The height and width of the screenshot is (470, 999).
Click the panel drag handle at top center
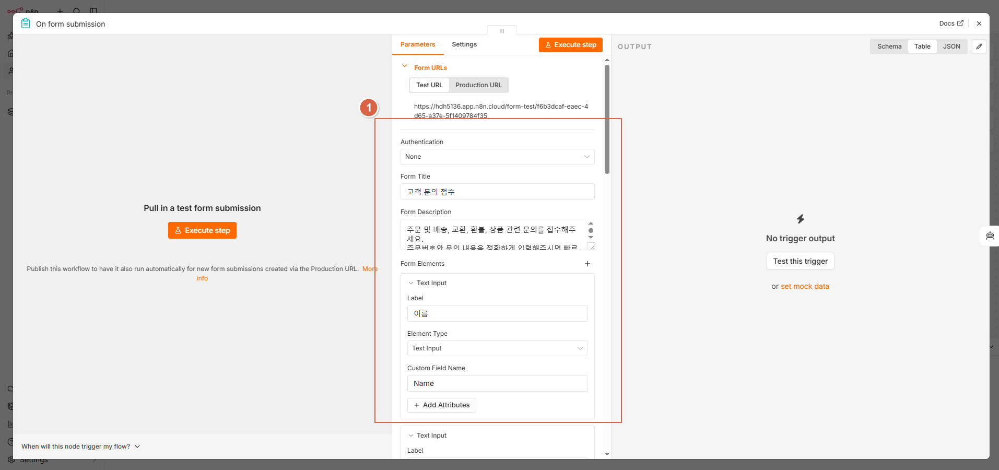(x=502, y=31)
